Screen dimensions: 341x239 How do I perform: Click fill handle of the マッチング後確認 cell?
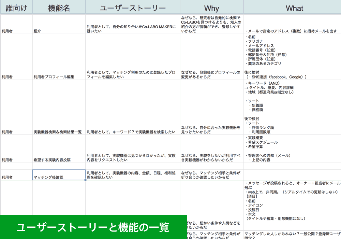(86, 180)
